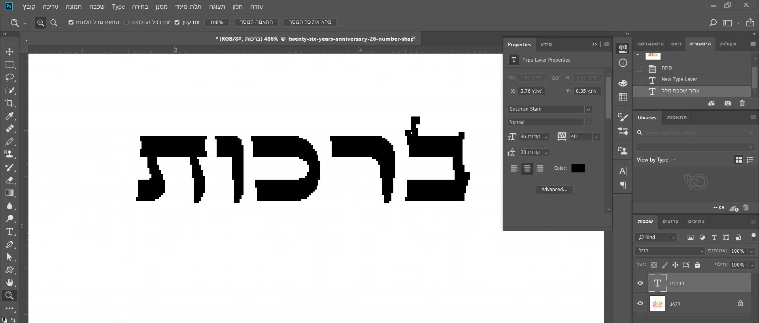Select the Gradient tool
The image size is (759, 323).
click(9, 193)
